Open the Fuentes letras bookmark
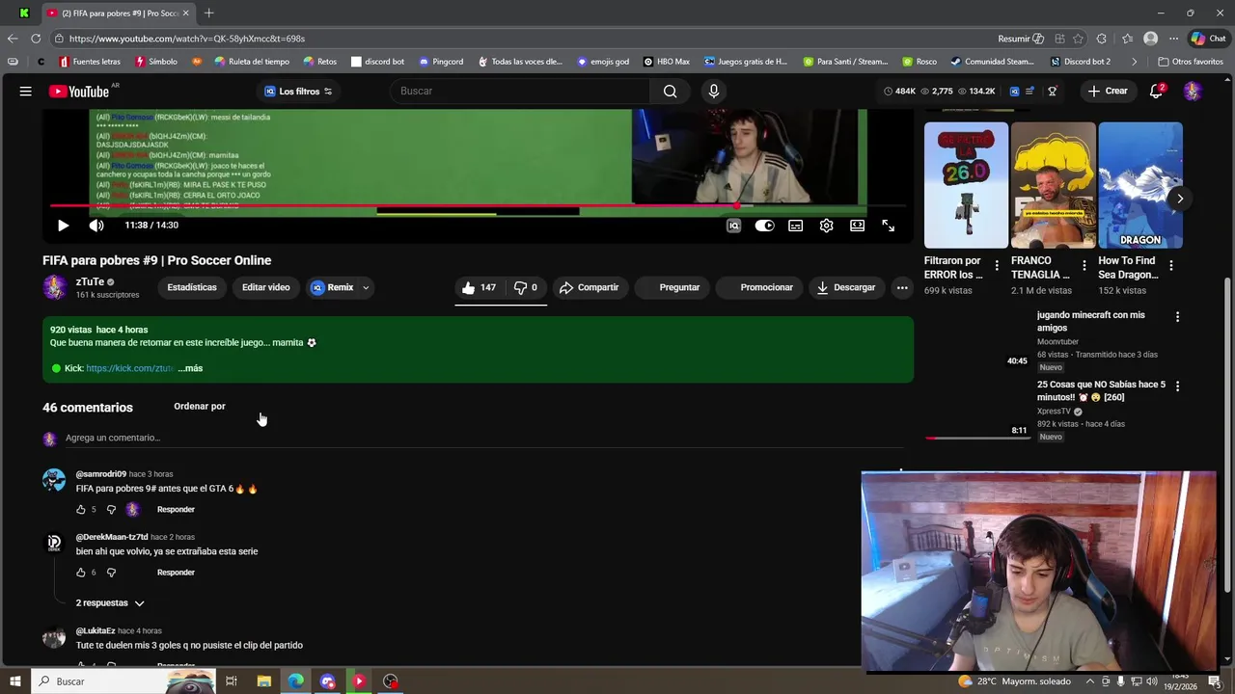Viewport: 1235px width, 694px height. 90,62
